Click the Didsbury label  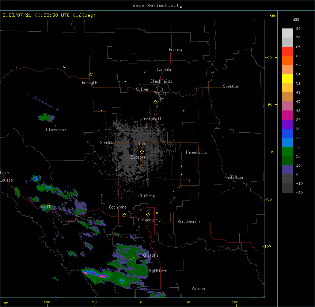point(140,157)
